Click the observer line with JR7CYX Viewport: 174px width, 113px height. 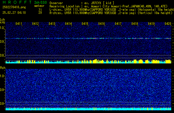click(82, 3)
